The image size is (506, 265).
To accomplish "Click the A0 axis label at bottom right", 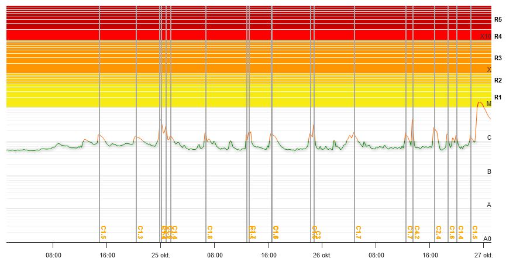I will [487, 239].
